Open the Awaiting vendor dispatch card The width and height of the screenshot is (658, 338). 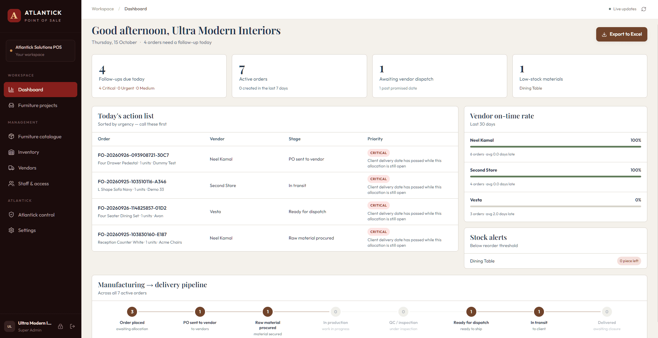[x=440, y=76]
